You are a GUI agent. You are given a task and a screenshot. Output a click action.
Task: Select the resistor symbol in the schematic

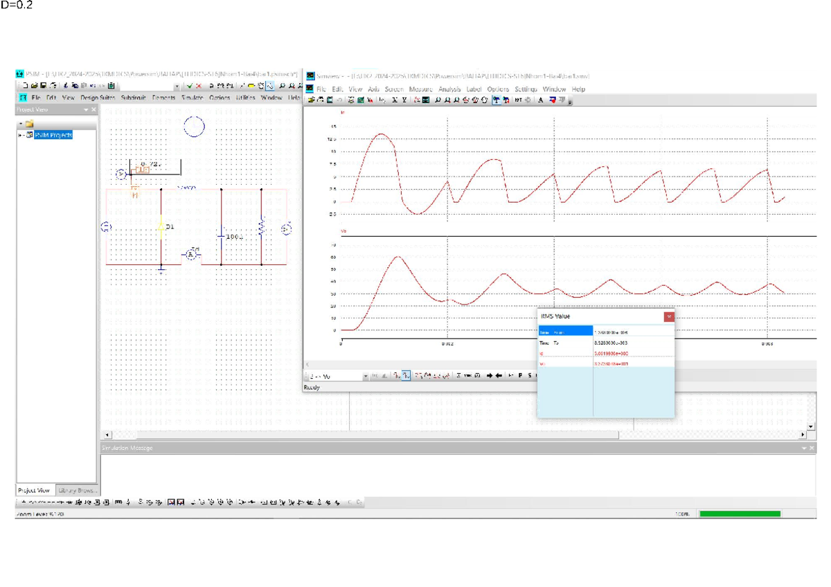tap(261, 226)
